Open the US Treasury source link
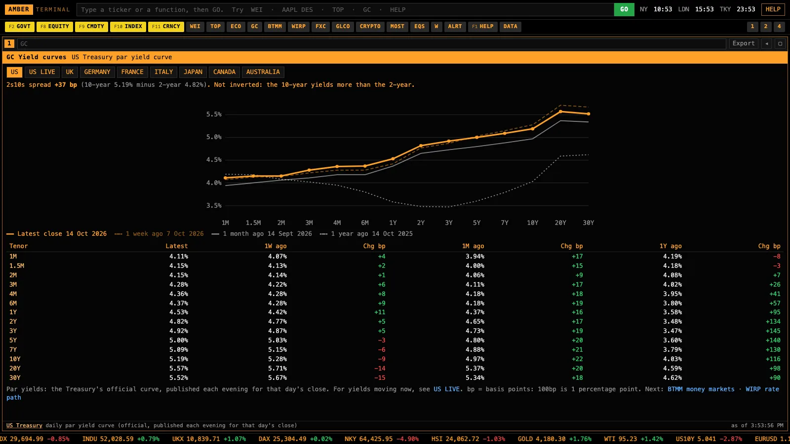The image size is (790, 444). click(24, 425)
